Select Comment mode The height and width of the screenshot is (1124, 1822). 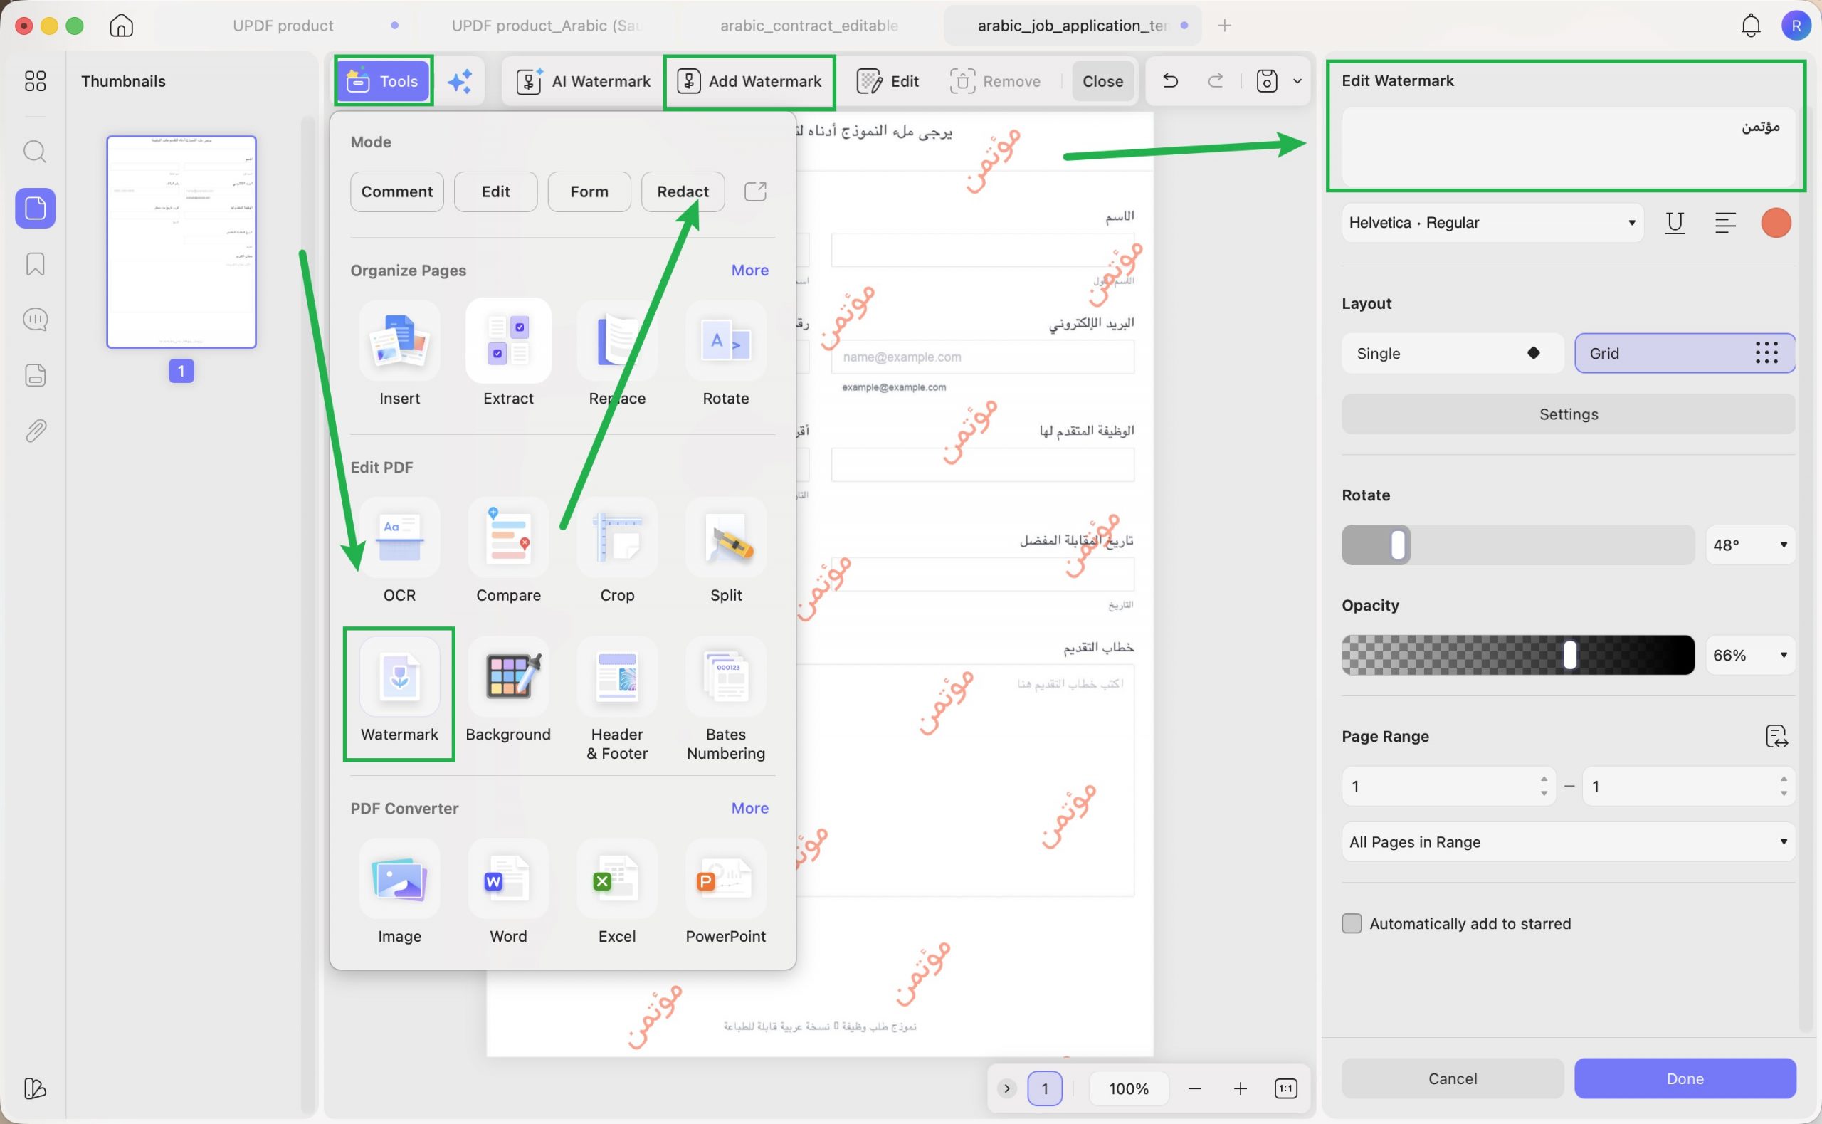(x=397, y=191)
